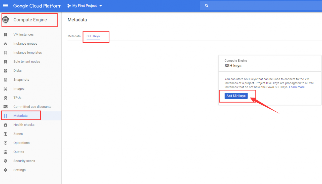The width and height of the screenshot is (322, 184).
Task: Open the hamburger navigation menu
Action: pyautogui.click(x=6, y=6)
